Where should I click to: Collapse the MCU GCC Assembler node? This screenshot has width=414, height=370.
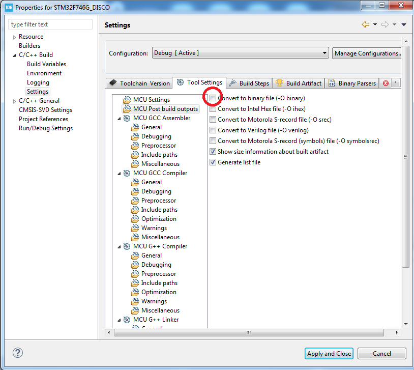(119, 119)
